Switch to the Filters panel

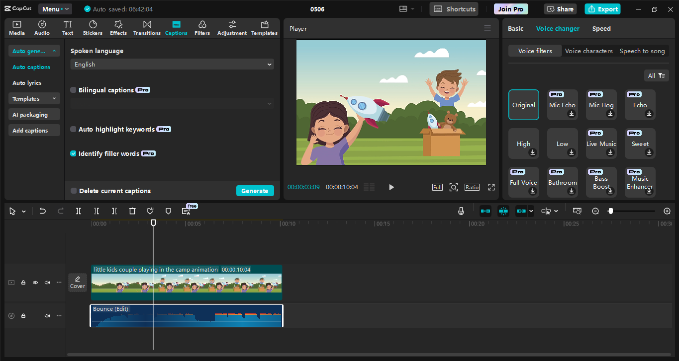point(202,27)
